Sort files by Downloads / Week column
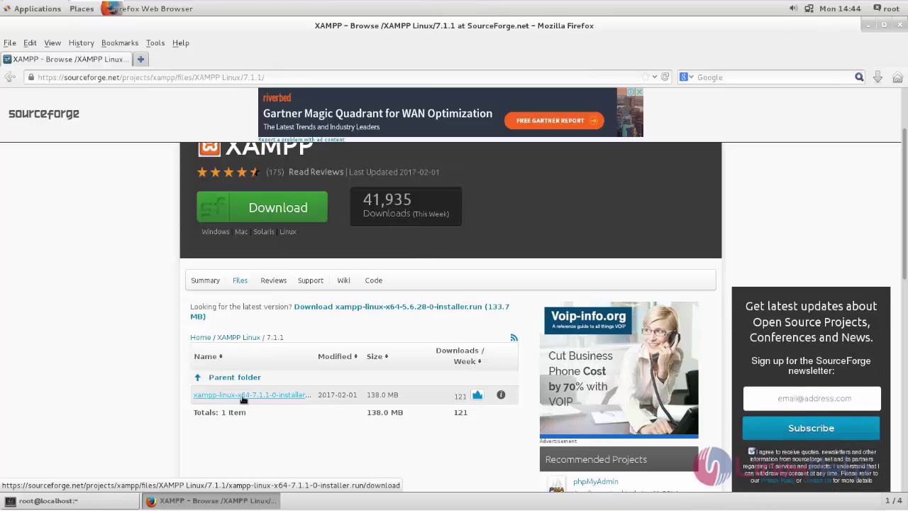This screenshot has height=511, width=908. coord(460,356)
